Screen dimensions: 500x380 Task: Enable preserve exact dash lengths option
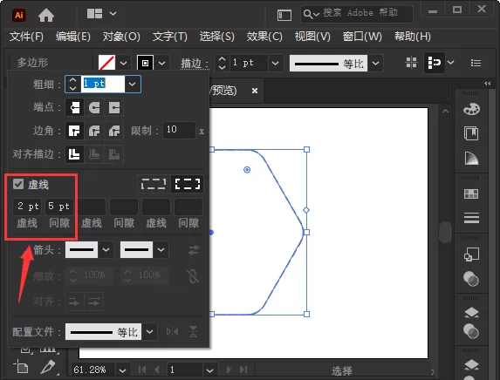154,184
